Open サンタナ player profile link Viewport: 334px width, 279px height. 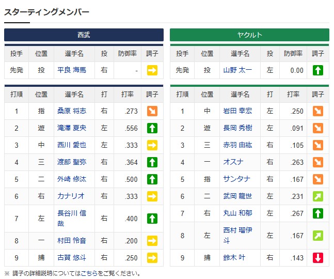coord(238,179)
